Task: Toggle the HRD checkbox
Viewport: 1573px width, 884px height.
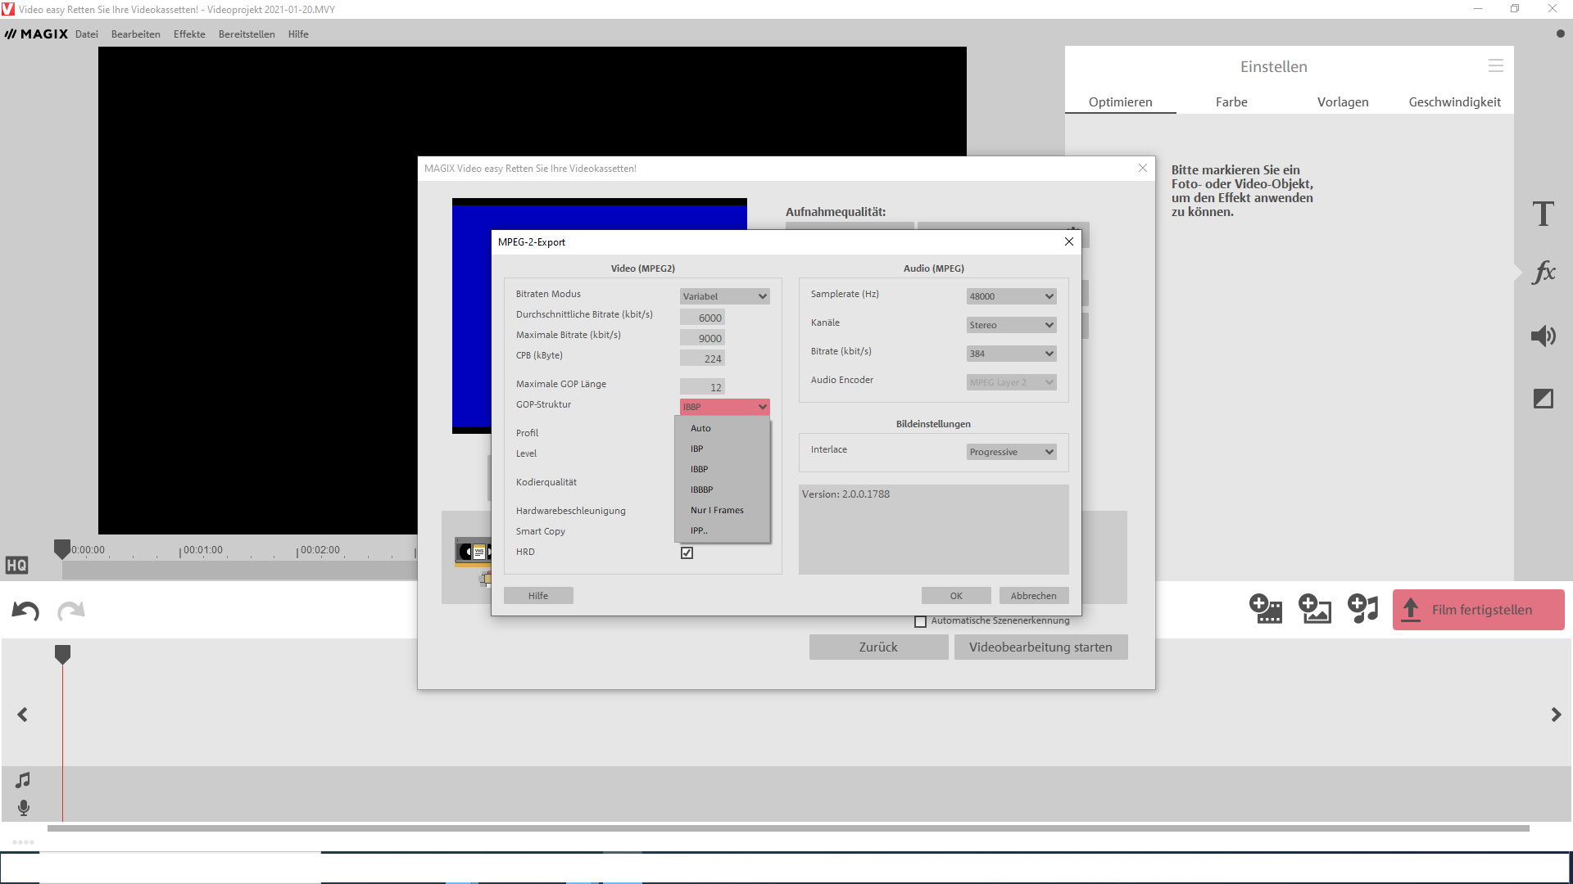Action: pyautogui.click(x=687, y=552)
